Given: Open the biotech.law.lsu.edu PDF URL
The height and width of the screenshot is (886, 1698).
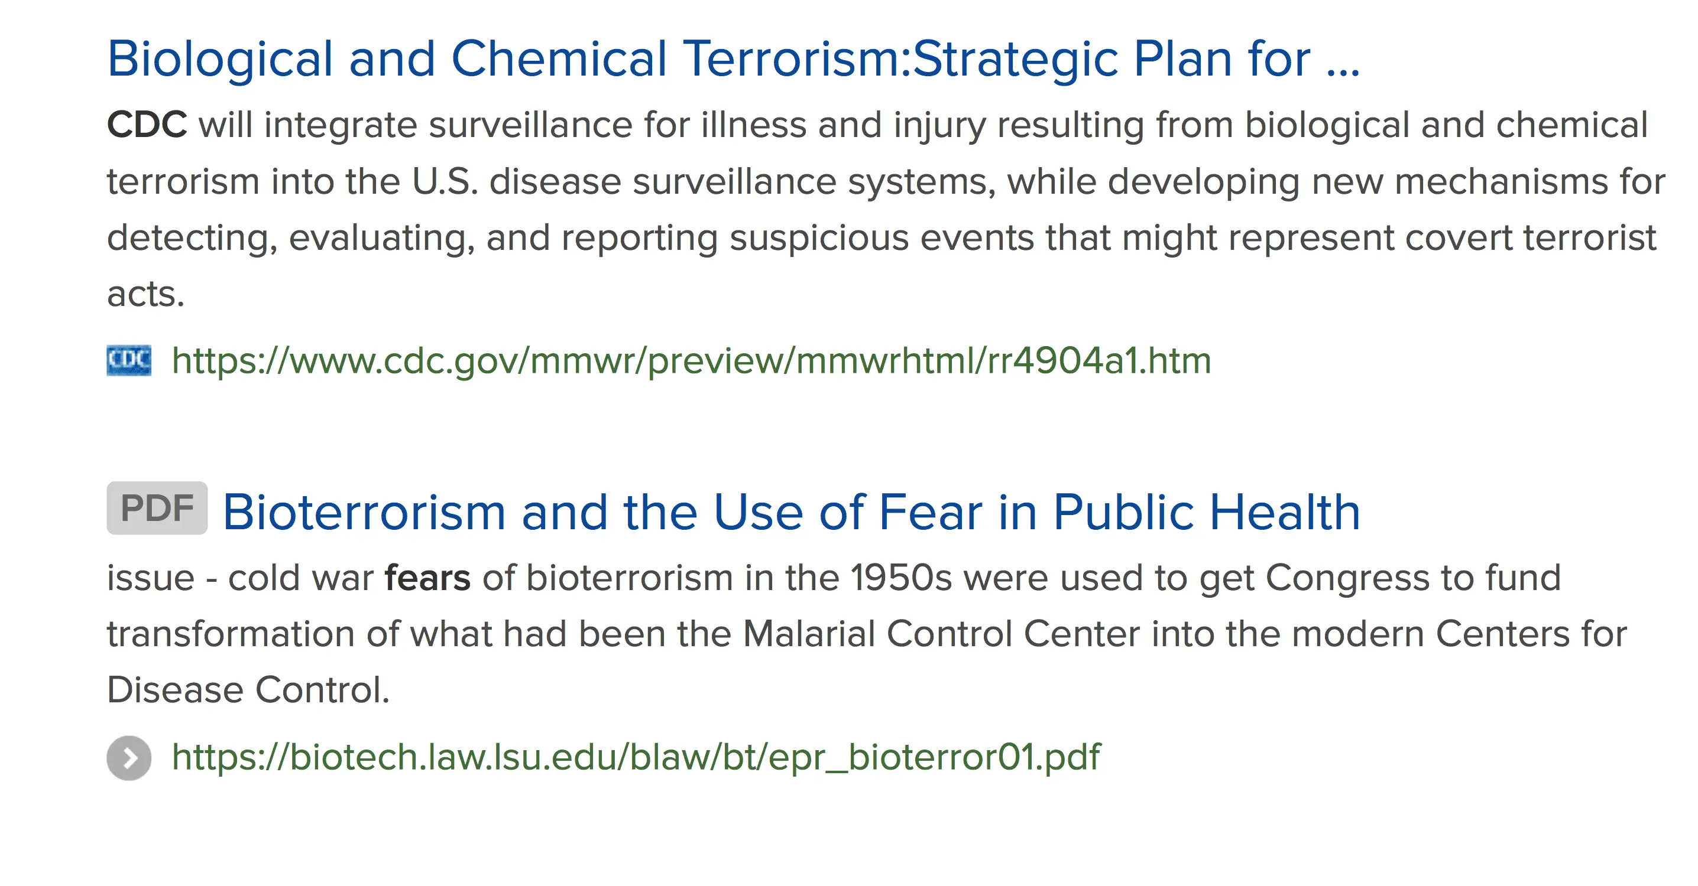Looking at the screenshot, I should coord(636,757).
